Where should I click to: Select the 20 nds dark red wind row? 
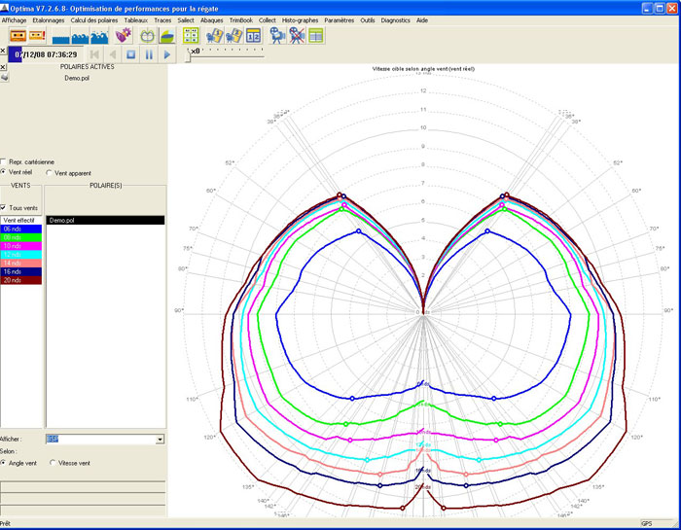click(20, 280)
